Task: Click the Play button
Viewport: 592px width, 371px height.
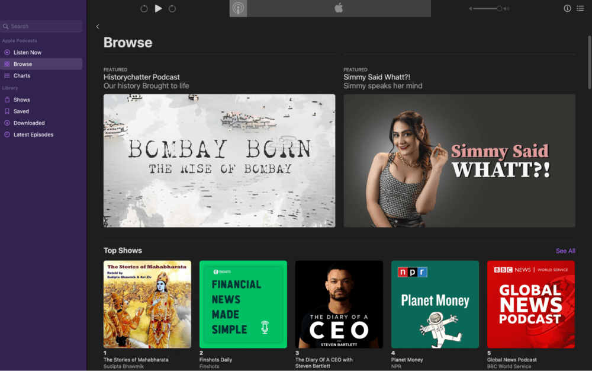Action: click(159, 8)
